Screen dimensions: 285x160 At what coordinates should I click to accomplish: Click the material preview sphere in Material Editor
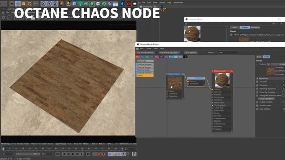click(192, 34)
